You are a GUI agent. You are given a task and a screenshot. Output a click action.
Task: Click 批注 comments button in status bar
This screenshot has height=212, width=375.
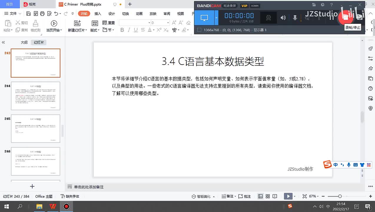pos(244,196)
